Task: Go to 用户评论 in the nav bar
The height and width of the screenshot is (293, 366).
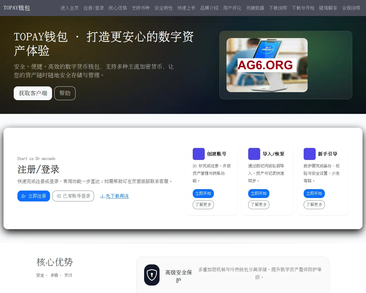Action: click(232, 8)
